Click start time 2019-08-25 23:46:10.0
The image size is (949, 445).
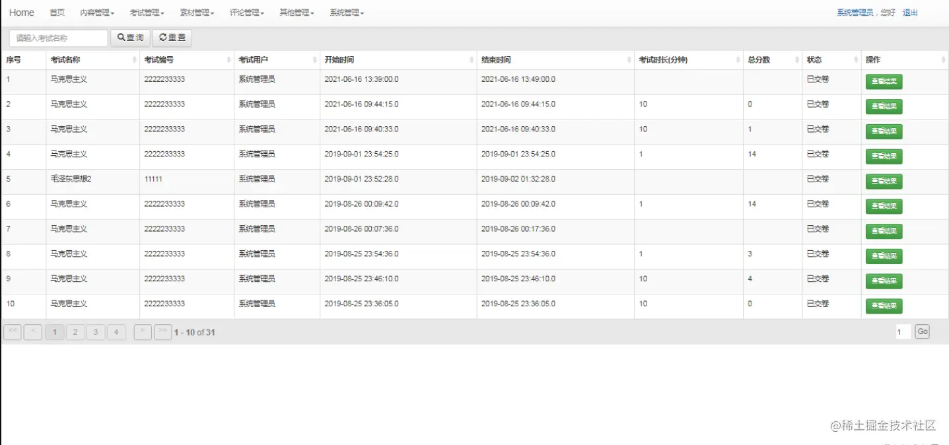coord(361,279)
